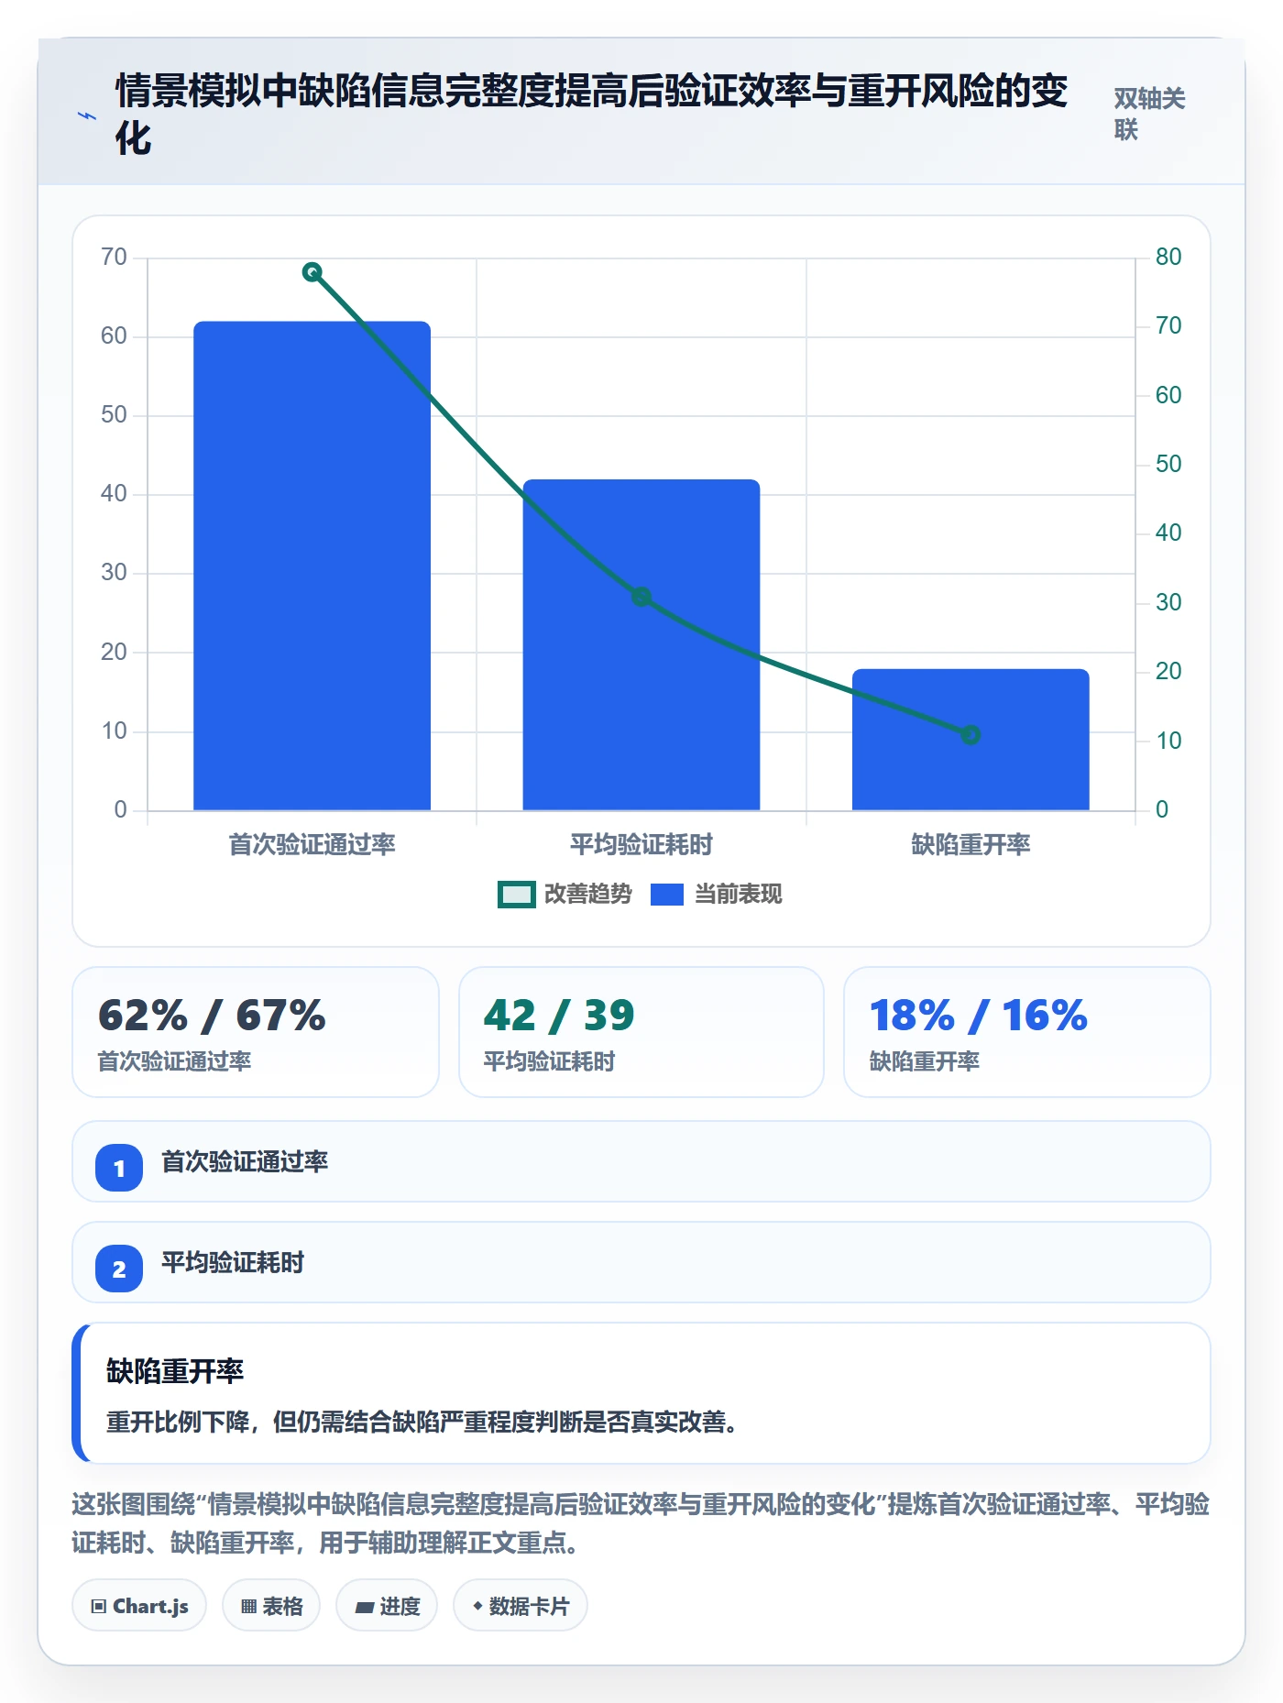This screenshot has height=1703, width=1283.
Task: Click the 首次验证通过率 text next to badge 1
Action: pyautogui.click(x=245, y=1162)
